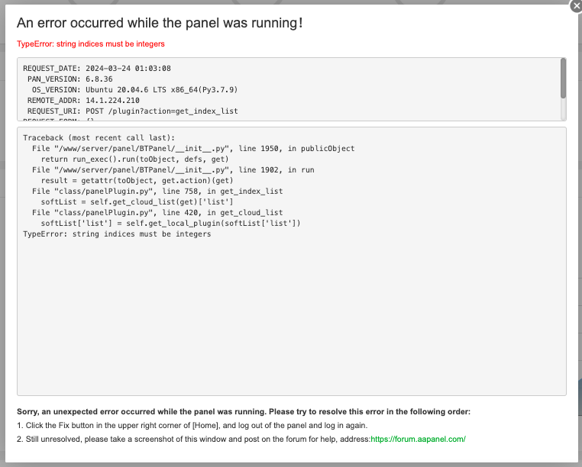Click the red TypeError message under the heading
The image size is (582, 467).
pyautogui.click(x=90, y=44)
